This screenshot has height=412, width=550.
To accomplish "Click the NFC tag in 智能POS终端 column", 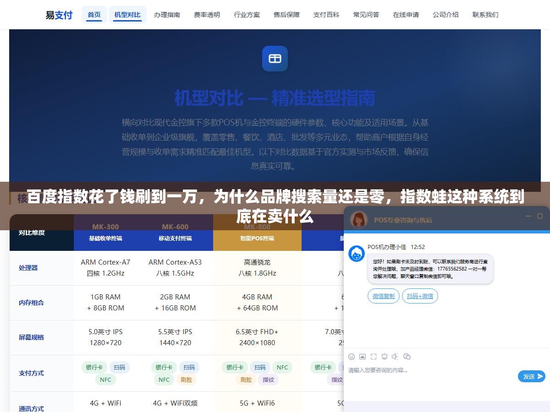I will [x=282, y=367].
